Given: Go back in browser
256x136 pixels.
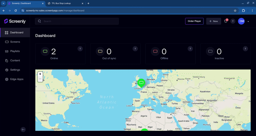Looking at the screenshot, I should point(4,11).
